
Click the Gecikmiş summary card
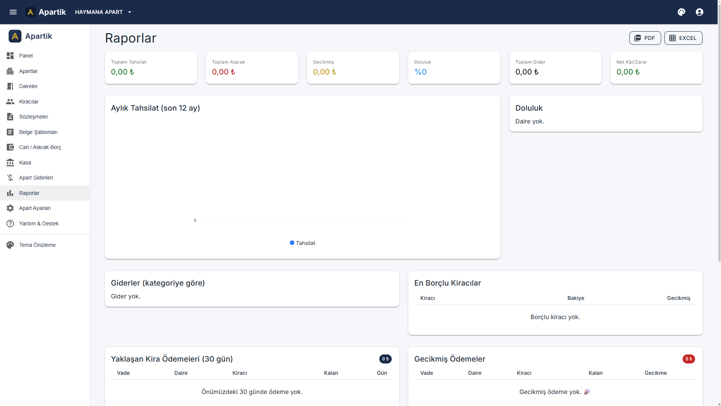(353, 68)
